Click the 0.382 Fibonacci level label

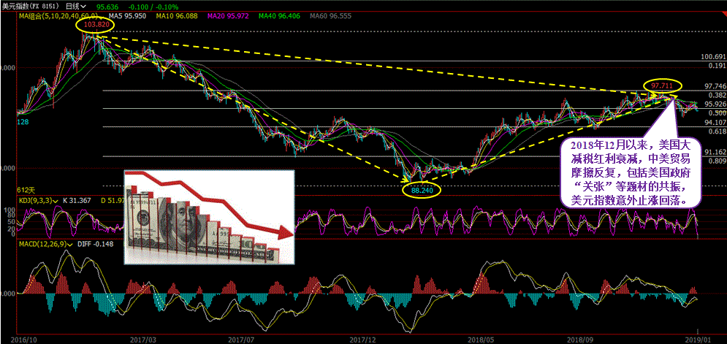point(716,95)
